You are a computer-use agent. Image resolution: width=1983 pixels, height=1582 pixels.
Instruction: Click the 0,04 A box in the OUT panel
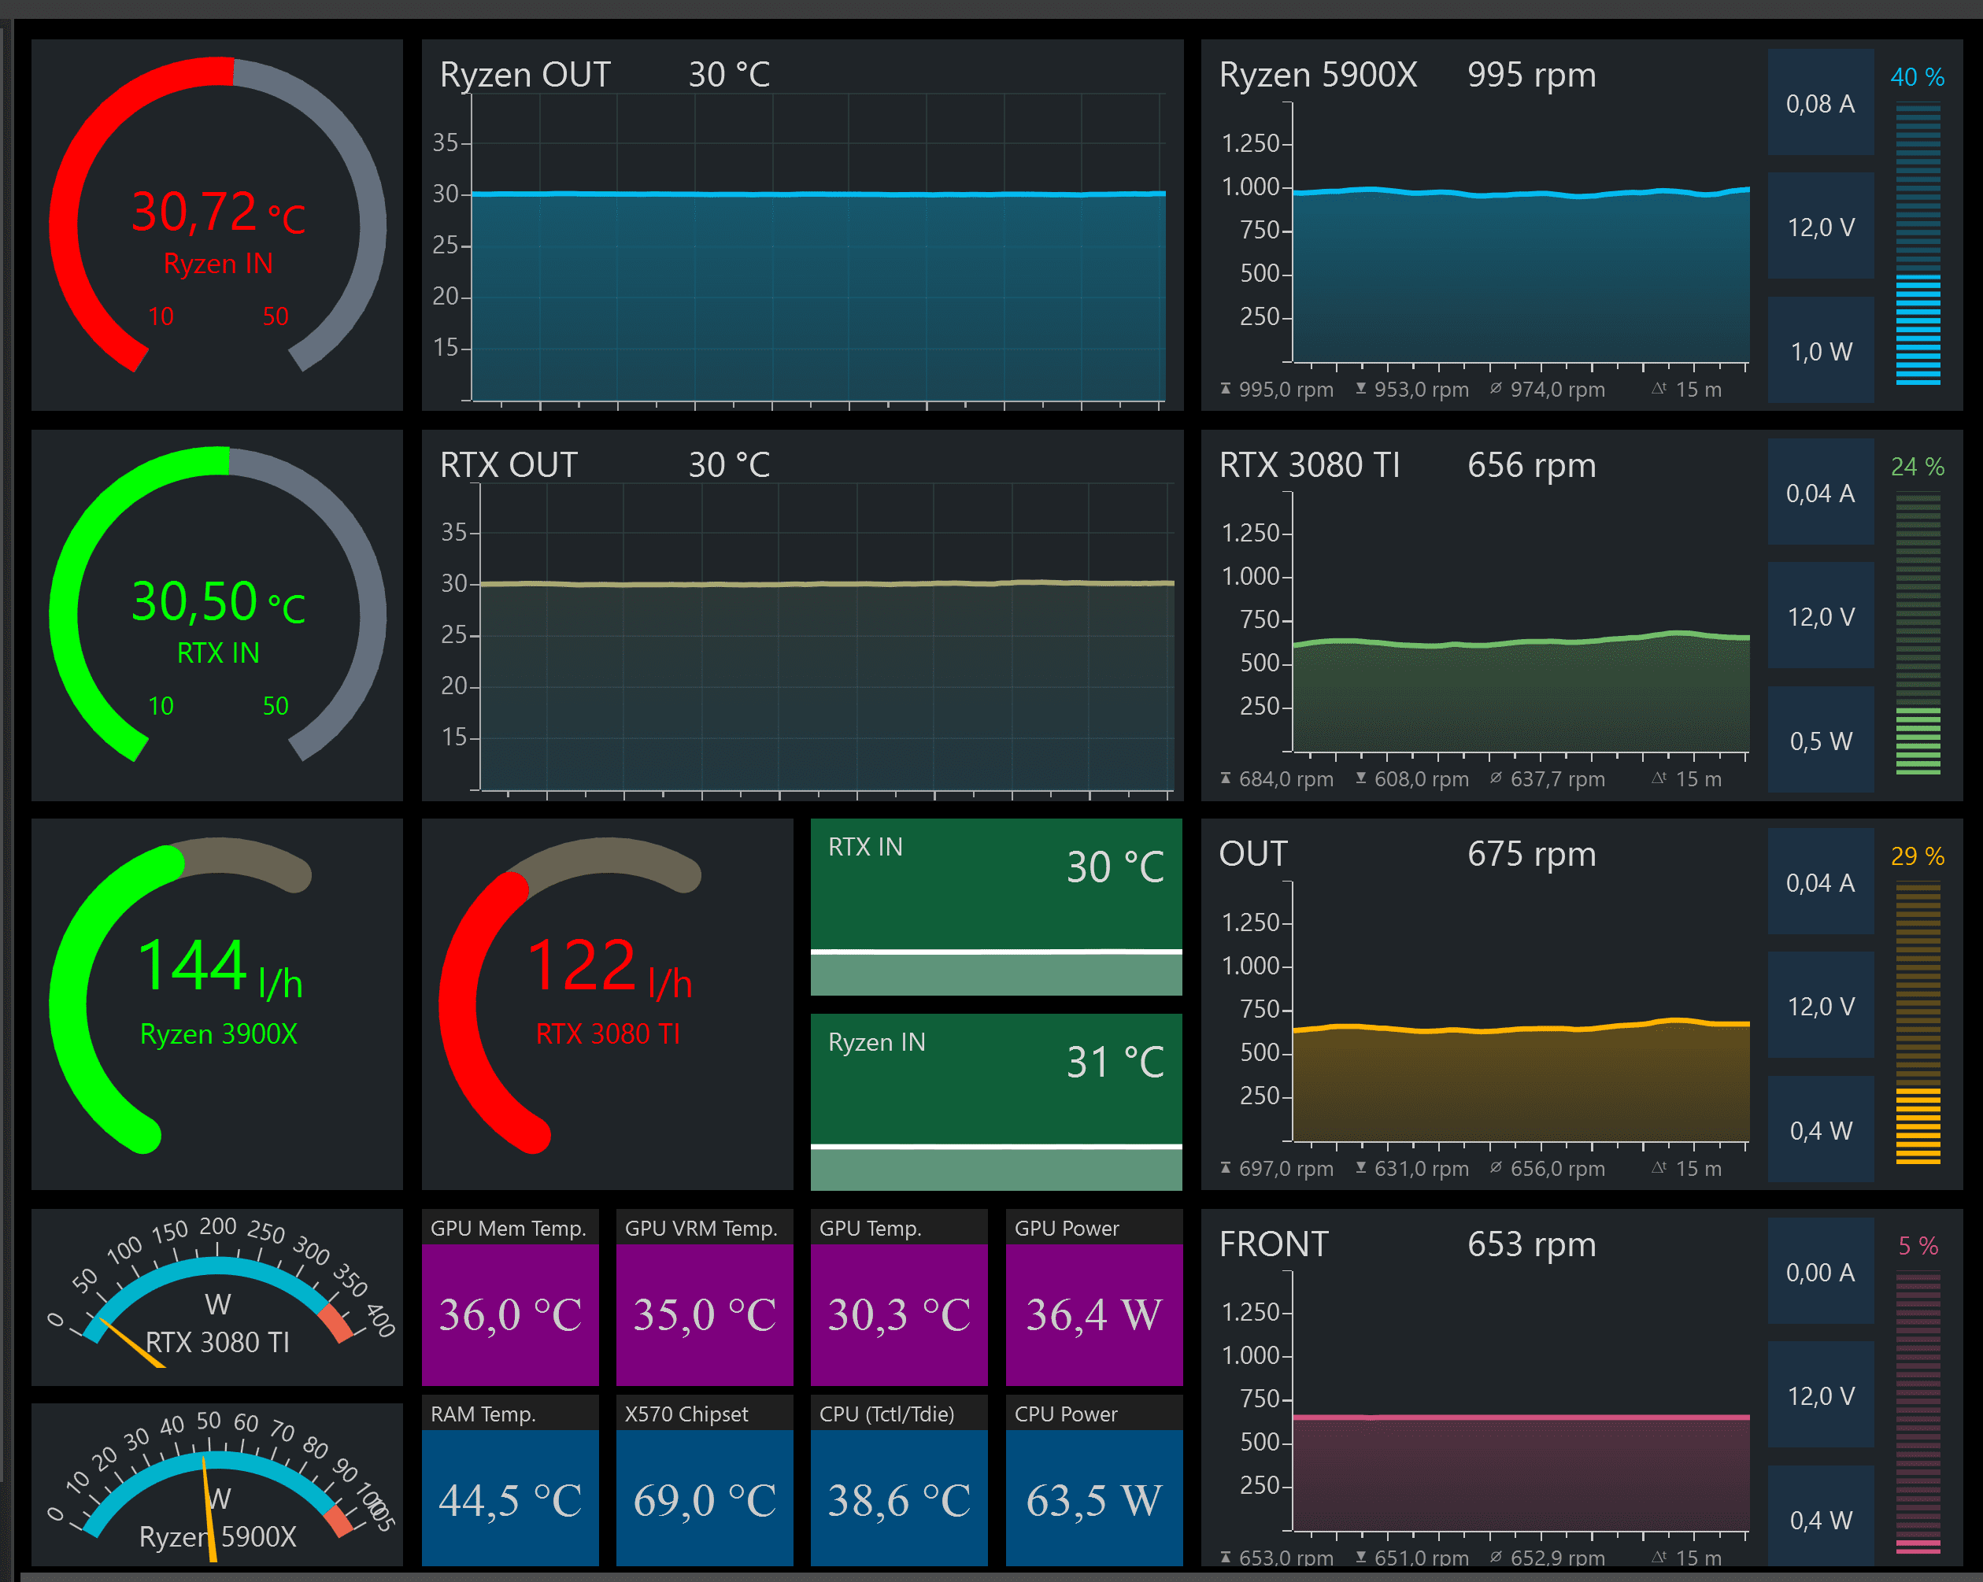click(1821, 882)
